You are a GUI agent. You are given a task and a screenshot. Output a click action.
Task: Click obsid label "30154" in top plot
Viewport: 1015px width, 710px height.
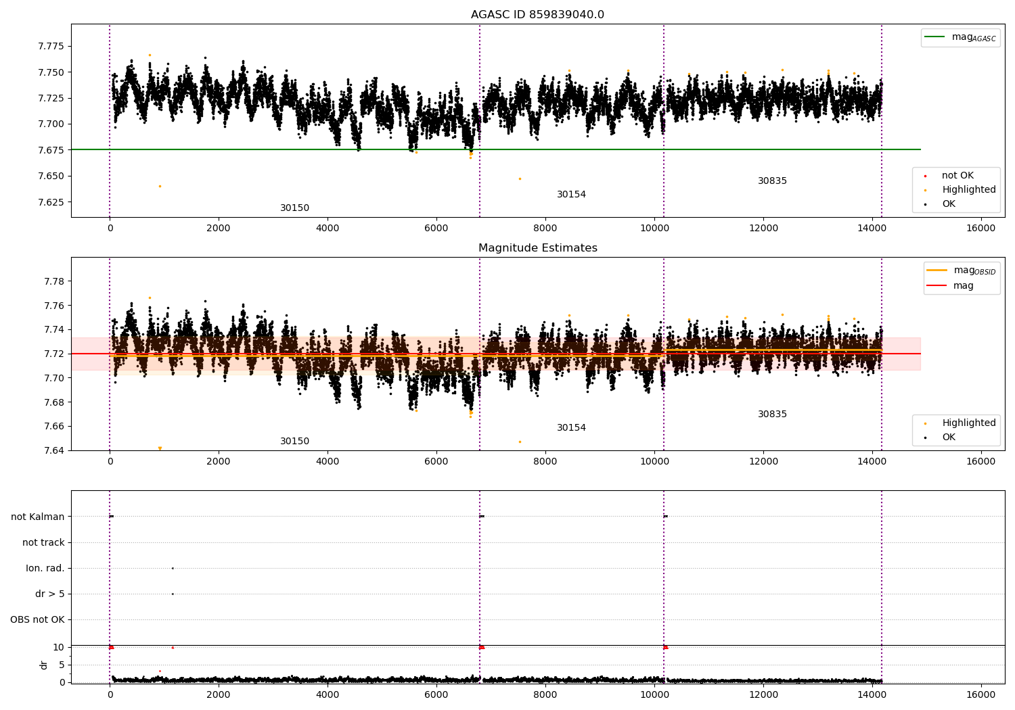pyautogui.click(x=571, y=194)
